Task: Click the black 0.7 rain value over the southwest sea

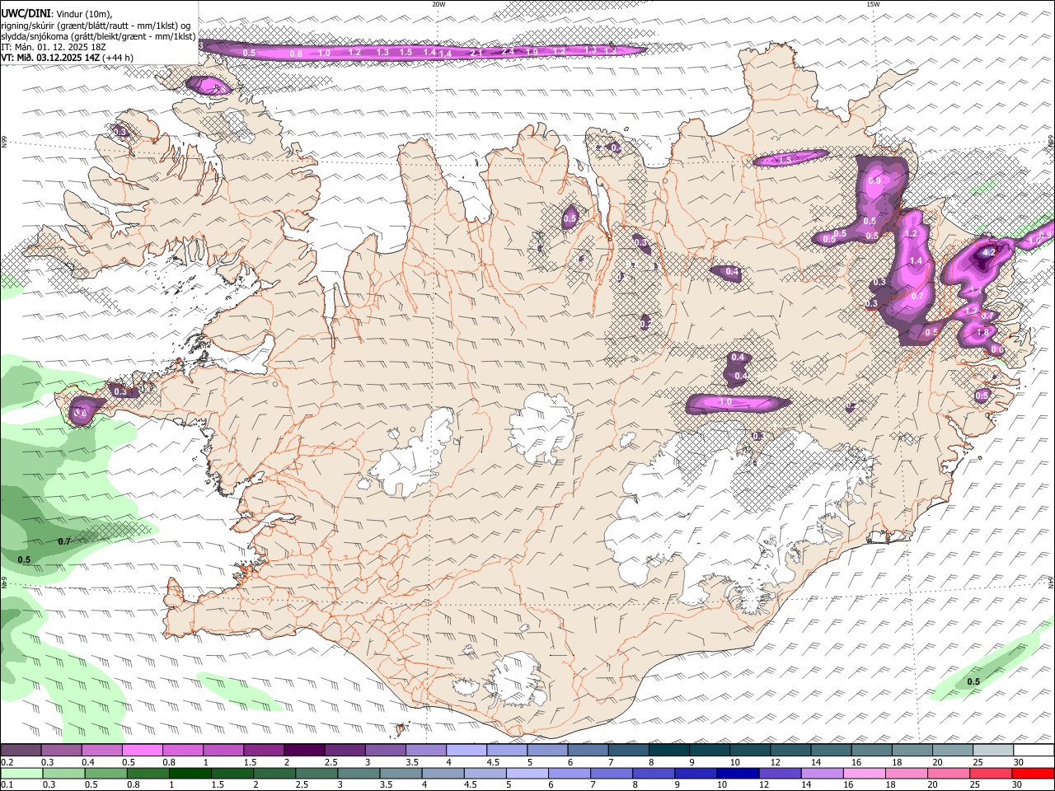Action: click(x=65, y=541)
